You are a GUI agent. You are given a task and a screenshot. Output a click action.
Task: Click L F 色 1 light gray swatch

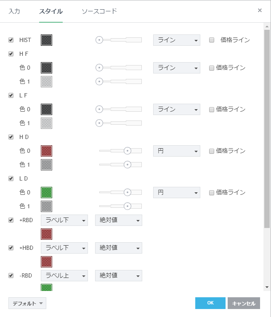pyautogui.click(x=46, y=123)
